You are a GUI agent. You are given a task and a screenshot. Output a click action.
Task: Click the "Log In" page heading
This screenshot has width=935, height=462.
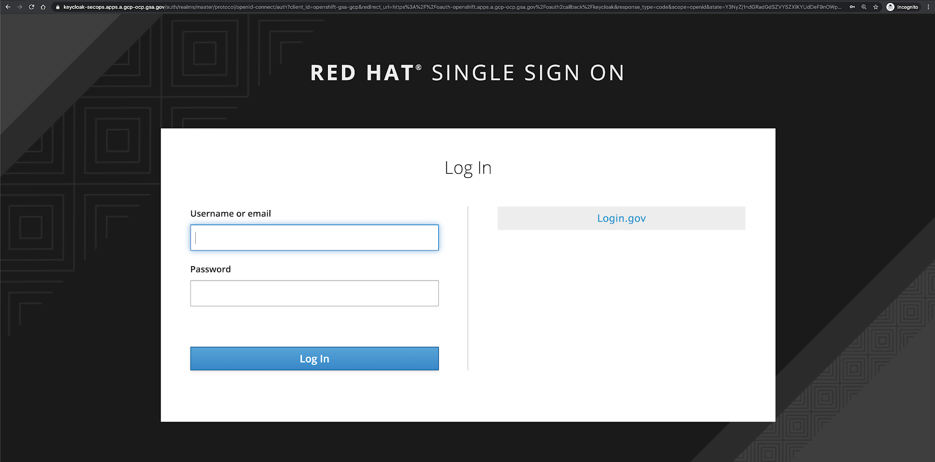coord(468,168)
